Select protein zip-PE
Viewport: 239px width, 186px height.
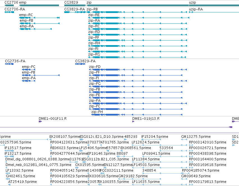pos(95,95)
